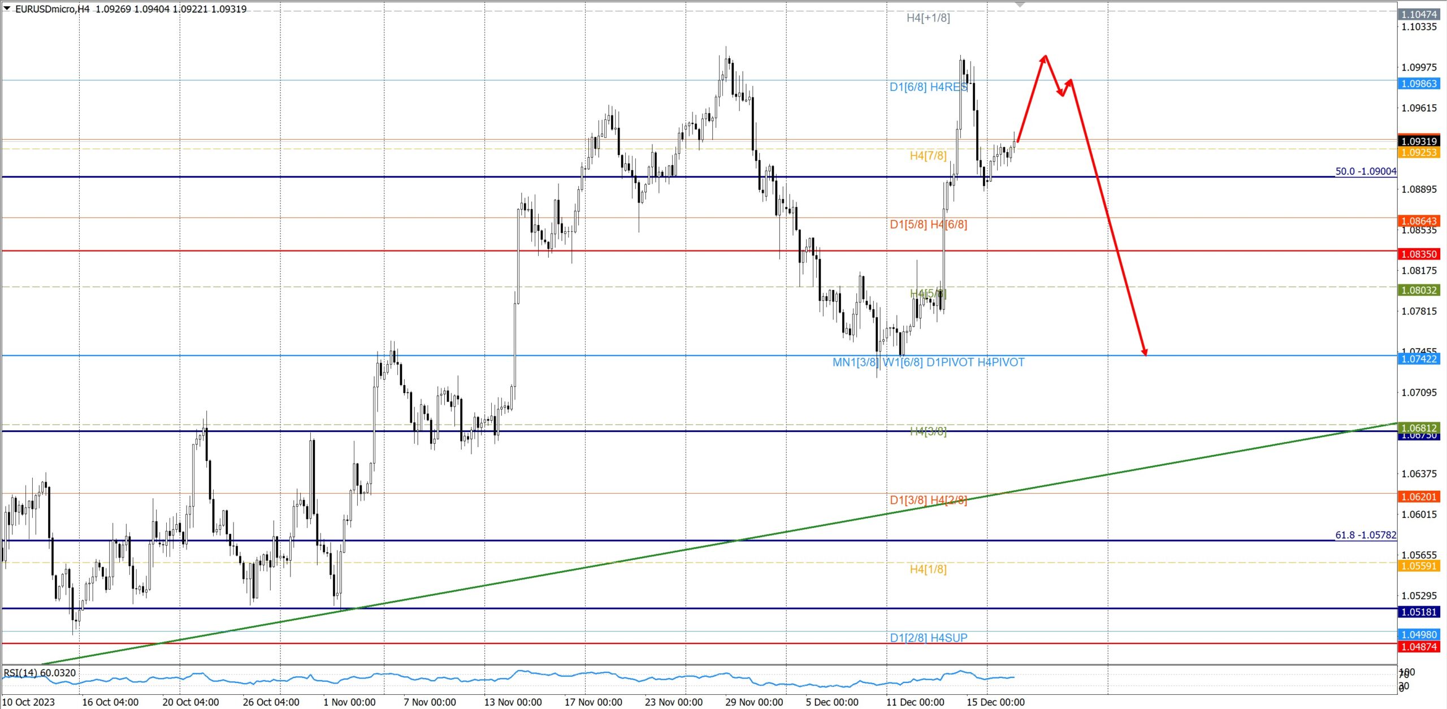Click the black current price tag 1.09319
Image resolution: width=1447 pixels, height=709 pixels.
pos(1419,141)
